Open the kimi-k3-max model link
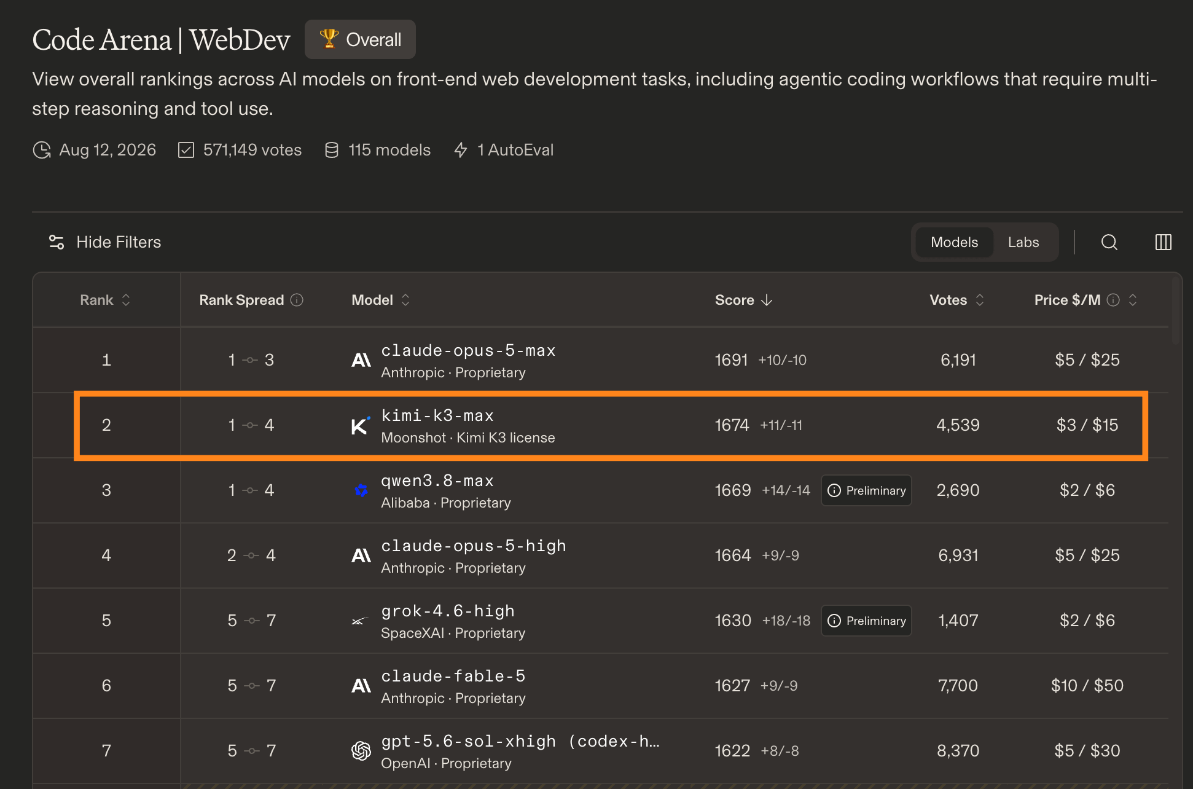Screen dimensions: 1193x789 click(437, 415)
